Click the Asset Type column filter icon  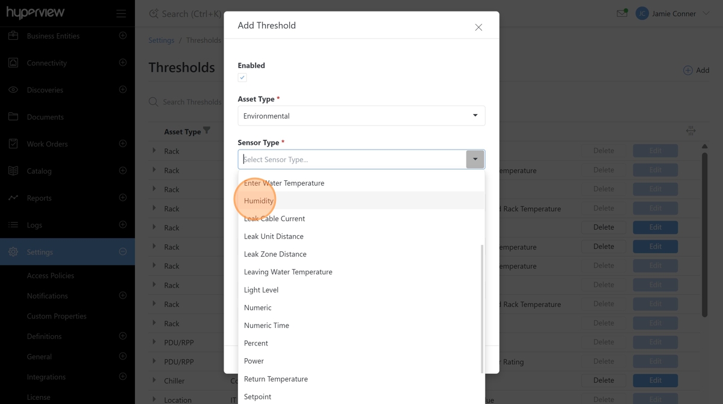[207, 131]
